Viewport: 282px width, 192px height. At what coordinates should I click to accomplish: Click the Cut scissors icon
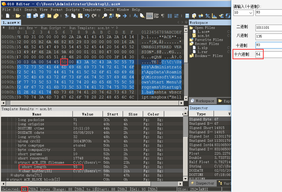[x=67, y=16]
